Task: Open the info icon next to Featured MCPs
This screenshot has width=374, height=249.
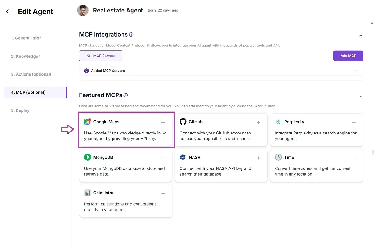Action: click(x=126, y=95)
